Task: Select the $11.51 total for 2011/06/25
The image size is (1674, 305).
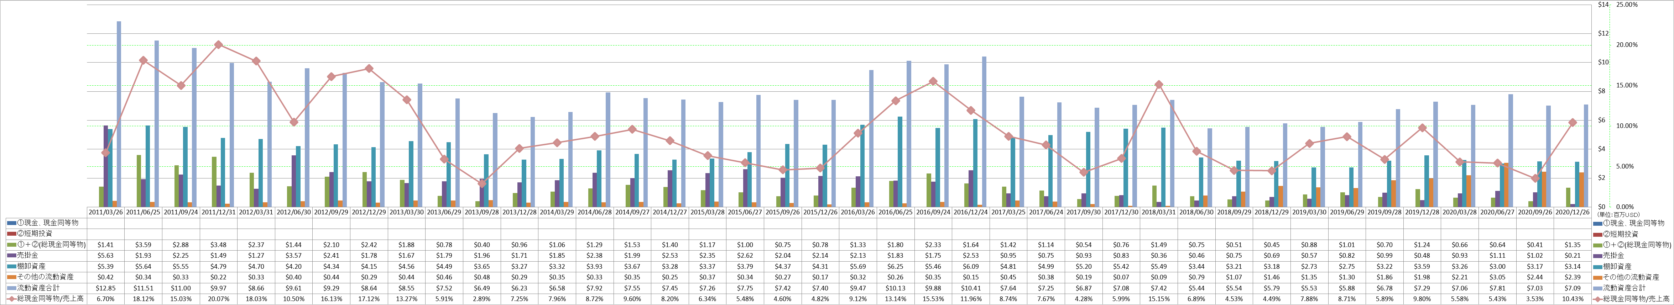Action: coord(143,288)
